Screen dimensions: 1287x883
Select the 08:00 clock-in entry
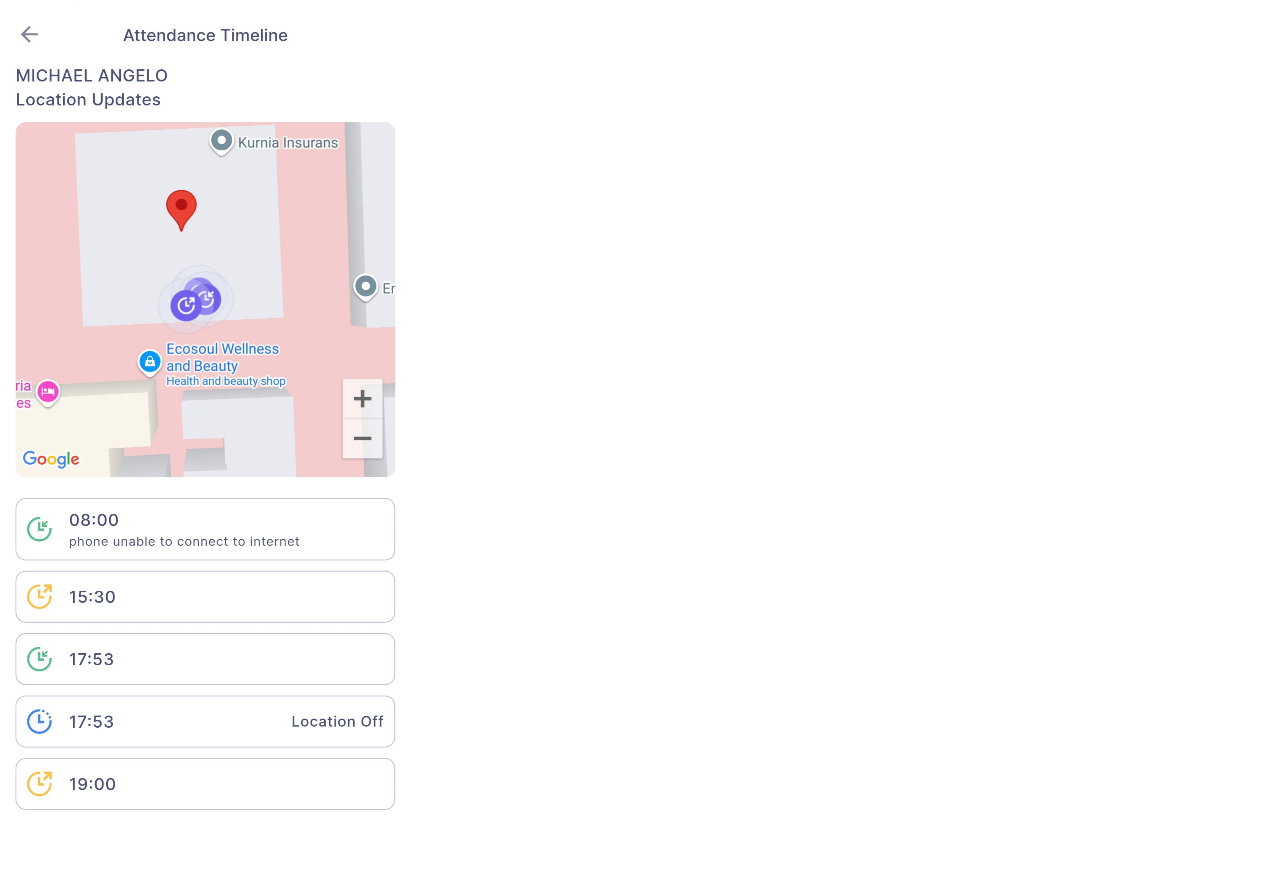205,529
